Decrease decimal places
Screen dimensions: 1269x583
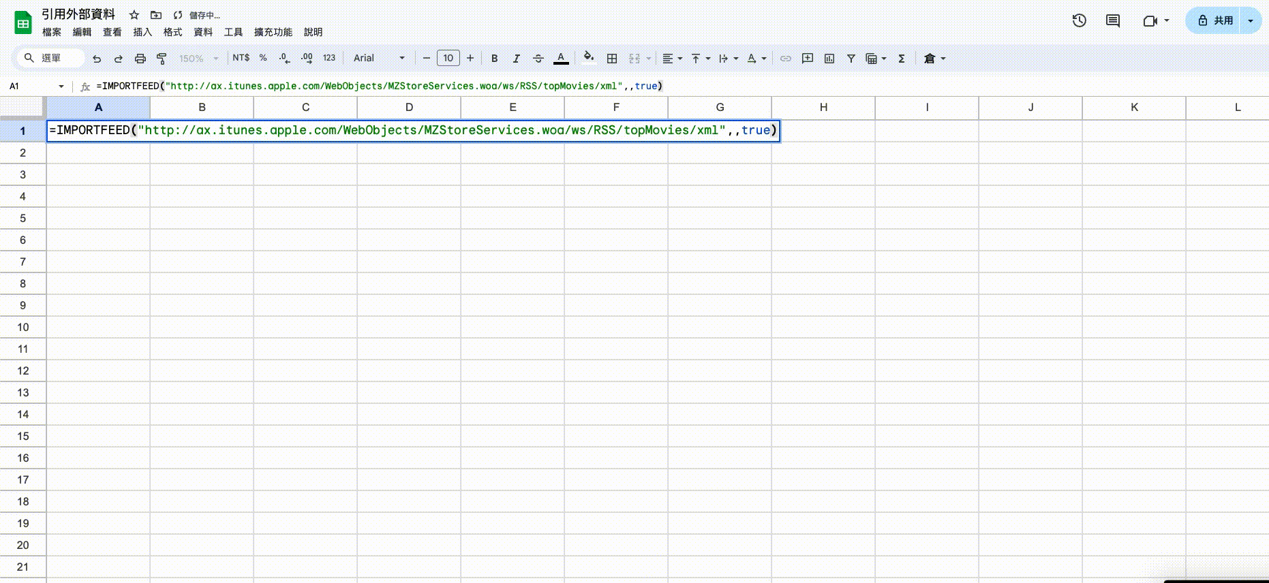click(285, 59)
